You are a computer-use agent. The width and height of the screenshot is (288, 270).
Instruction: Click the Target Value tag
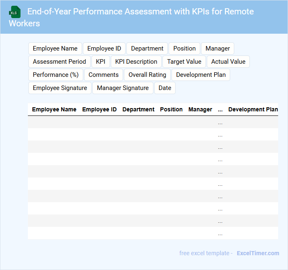[x=184, y=62]
